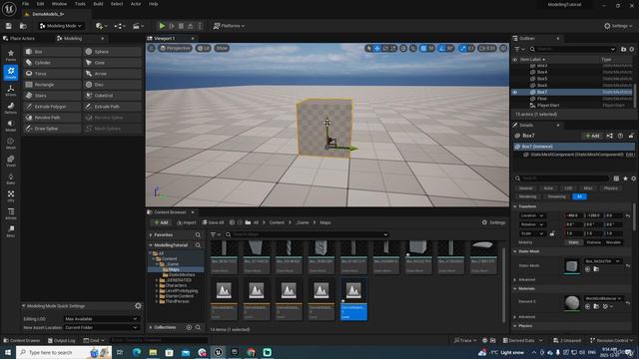Image resolution: width=639 pixels, height=359 pixels.
Task: Open Microsoft Edge from the taskbar
Action: (x=136, y=352)
